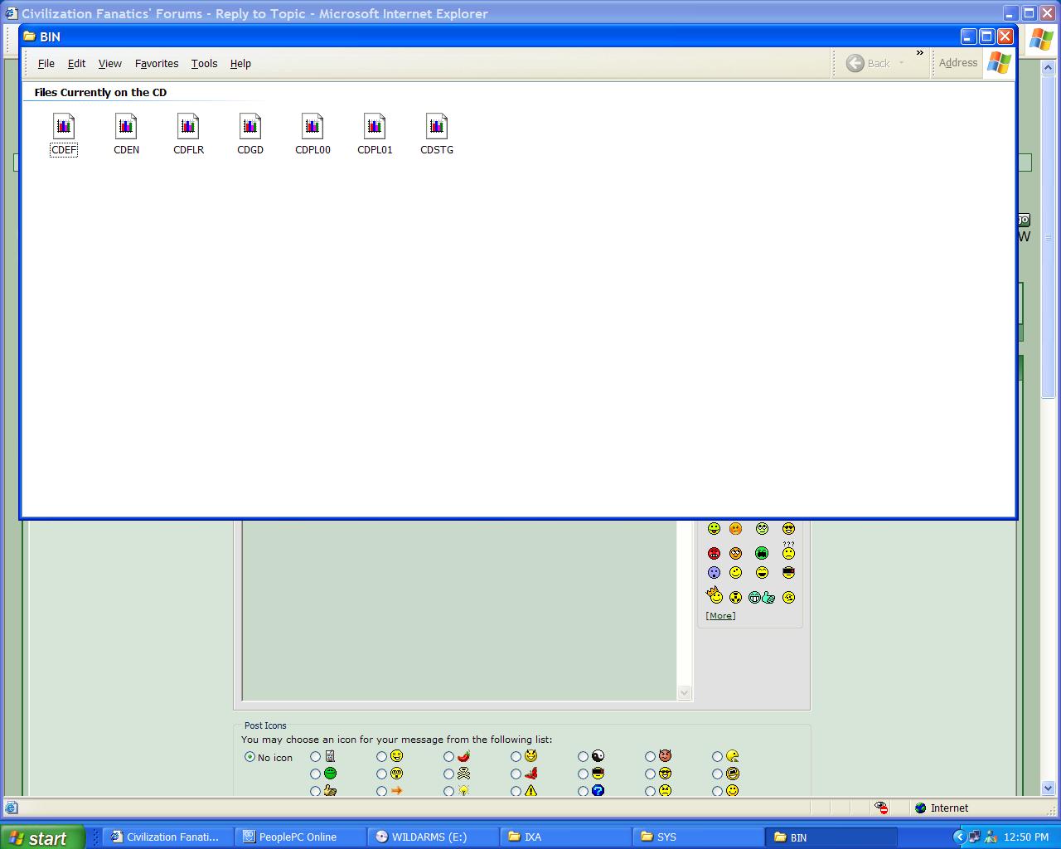Insert the crowned king smiley
This screenshot has width=1061, height=849.
tap(714, 594)
